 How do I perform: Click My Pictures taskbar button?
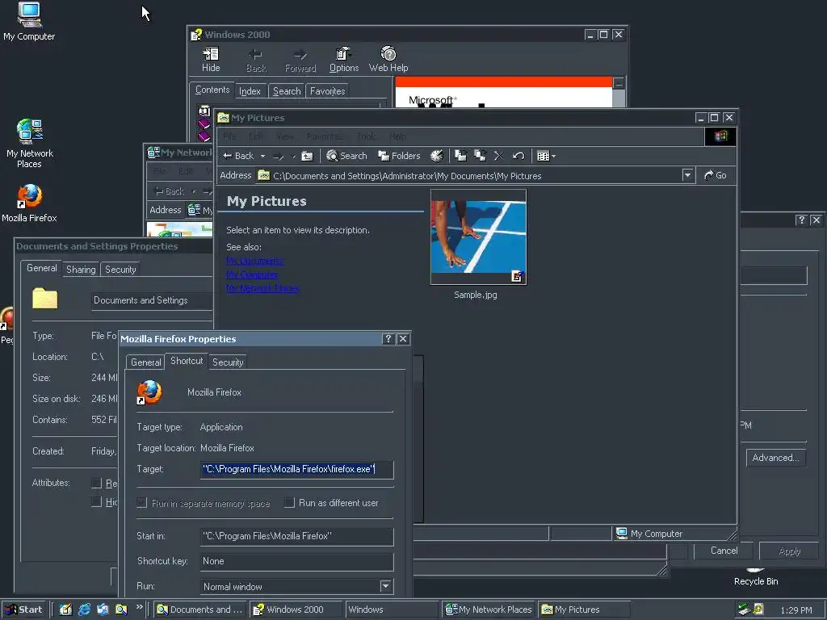[x=585, y=610]
